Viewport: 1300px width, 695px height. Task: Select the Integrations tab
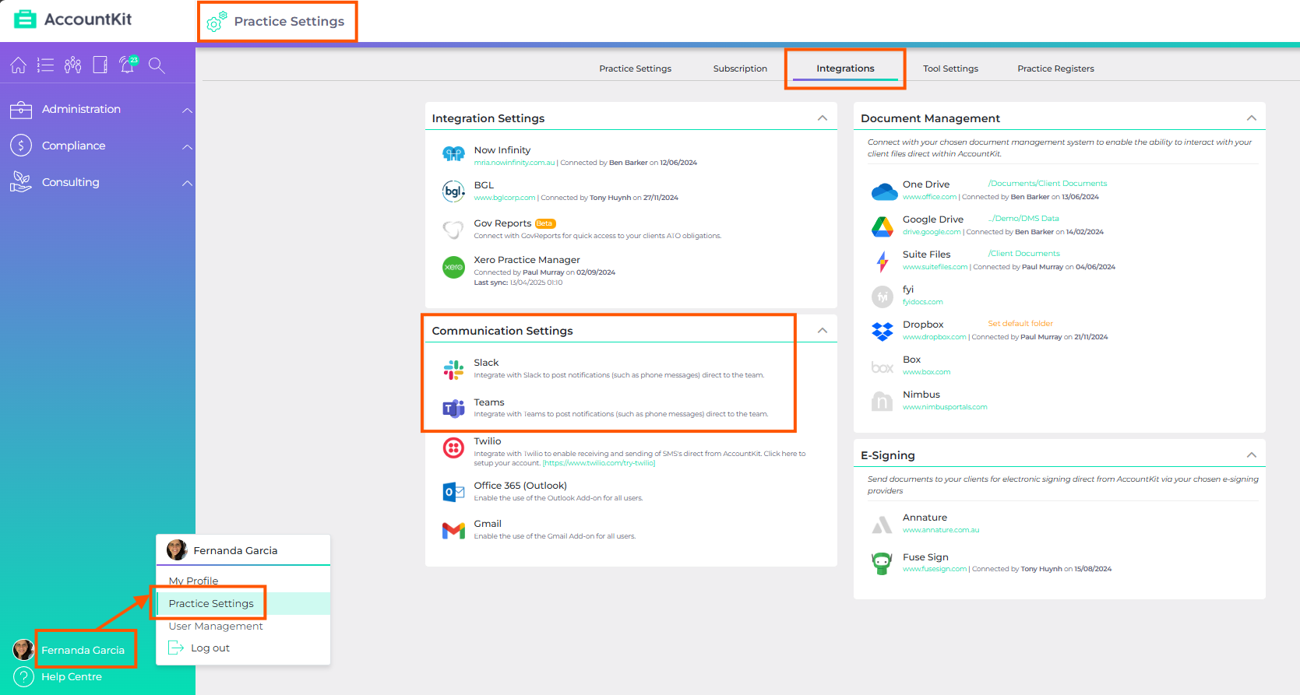(845, 68)
